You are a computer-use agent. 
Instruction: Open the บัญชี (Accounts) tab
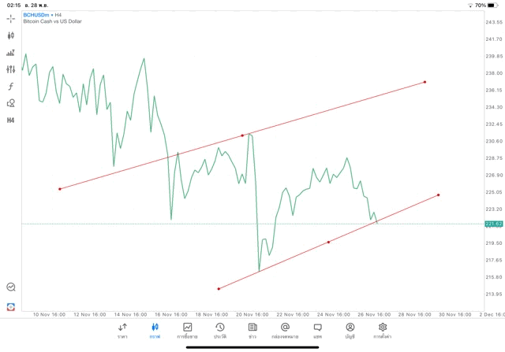[x=350, y=330]
